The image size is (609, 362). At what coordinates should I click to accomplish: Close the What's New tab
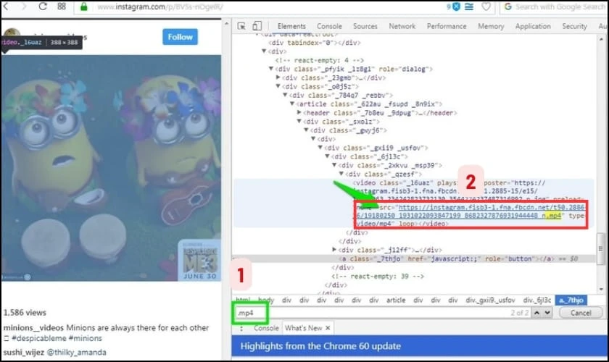328,328
